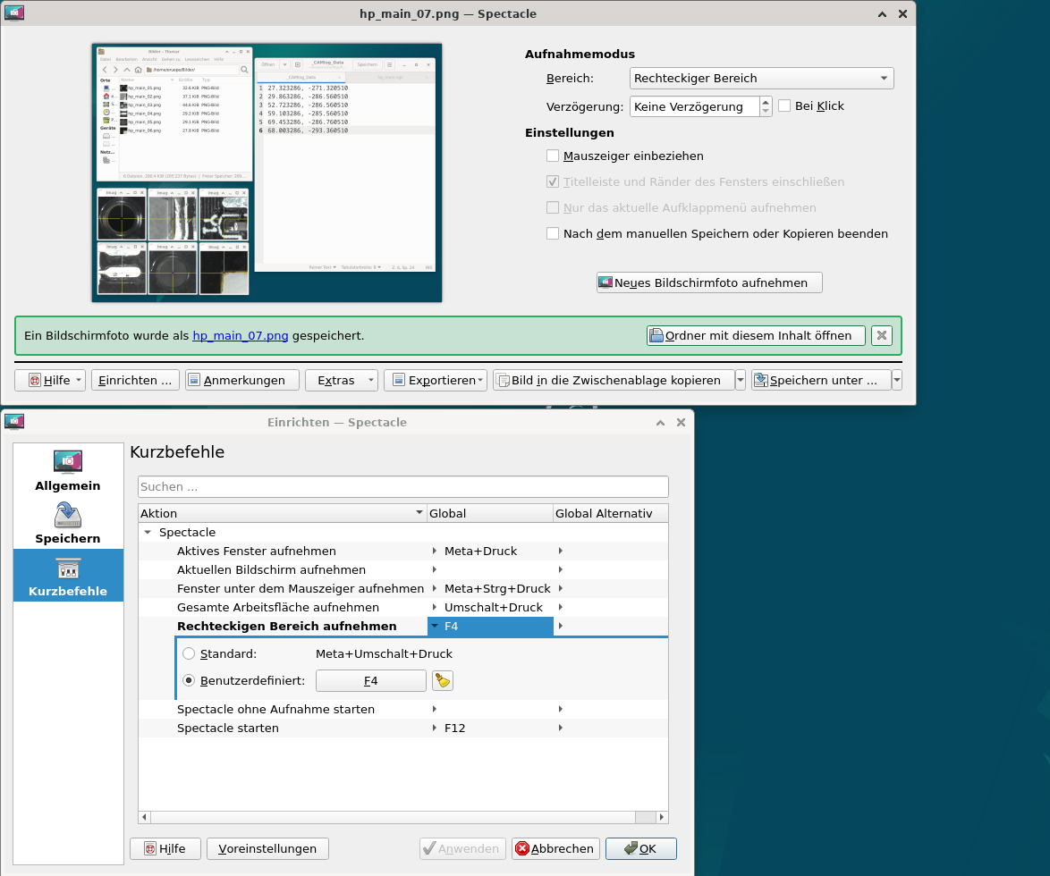The height and width of the screenshot is (876, 1050).
Task: Open Anmerkungen annotation editor
Action: click(241, 380)
